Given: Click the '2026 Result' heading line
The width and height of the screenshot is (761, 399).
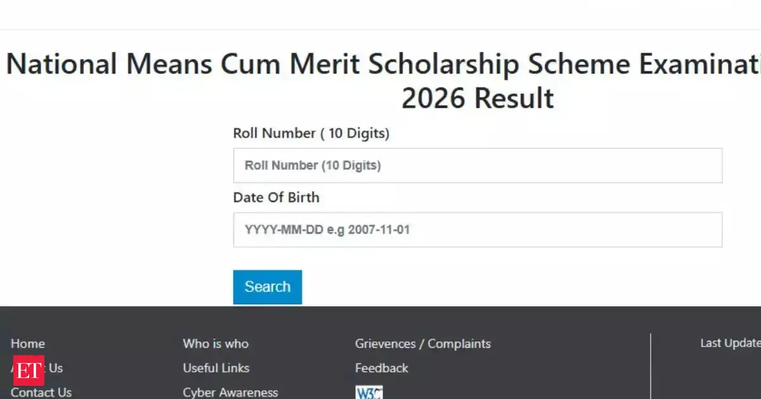Looking at the screenshot, I should click(x=478, y=98).
